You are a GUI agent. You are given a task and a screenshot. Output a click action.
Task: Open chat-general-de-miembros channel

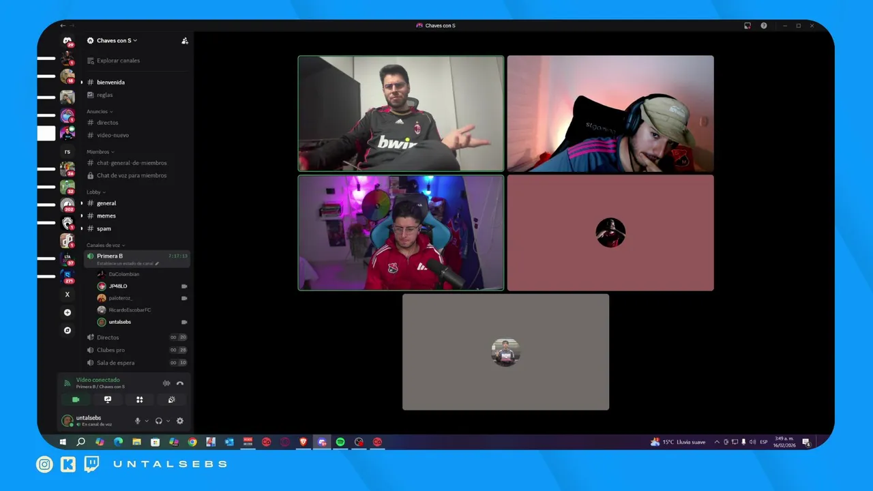(136, 163)
